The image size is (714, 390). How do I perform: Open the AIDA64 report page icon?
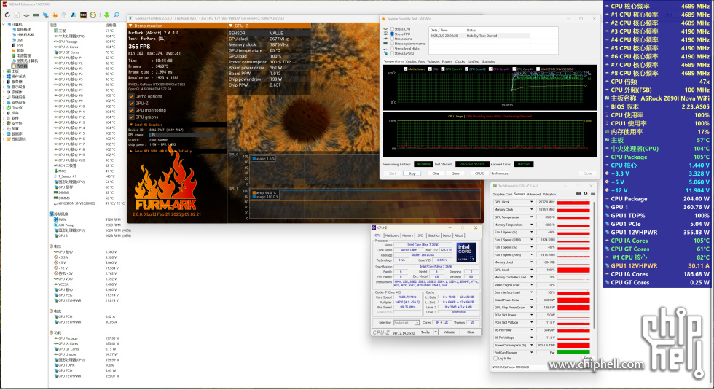click(x=17, y=15)
